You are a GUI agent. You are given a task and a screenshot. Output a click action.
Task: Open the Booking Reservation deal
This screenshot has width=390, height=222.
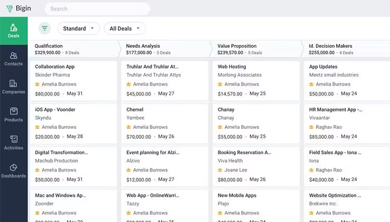pos(244,153)
